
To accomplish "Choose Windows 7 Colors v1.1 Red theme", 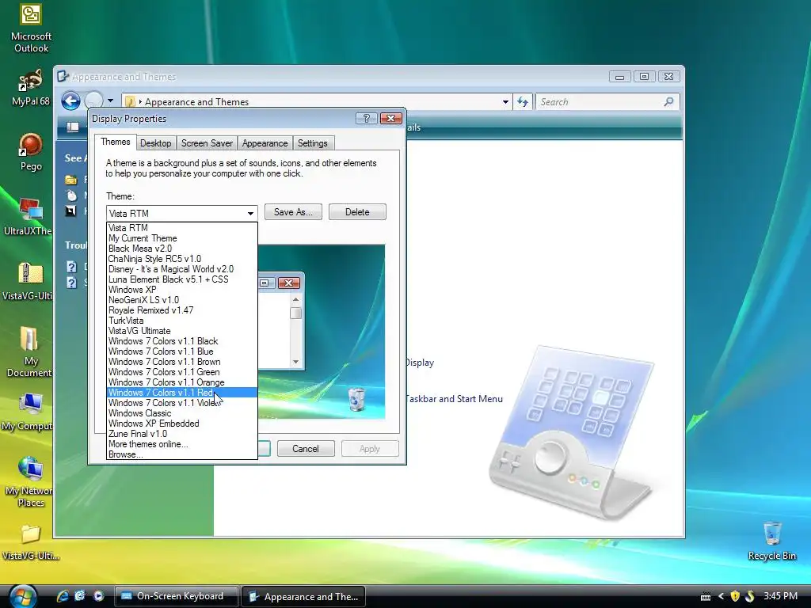I will pos(182,393).
